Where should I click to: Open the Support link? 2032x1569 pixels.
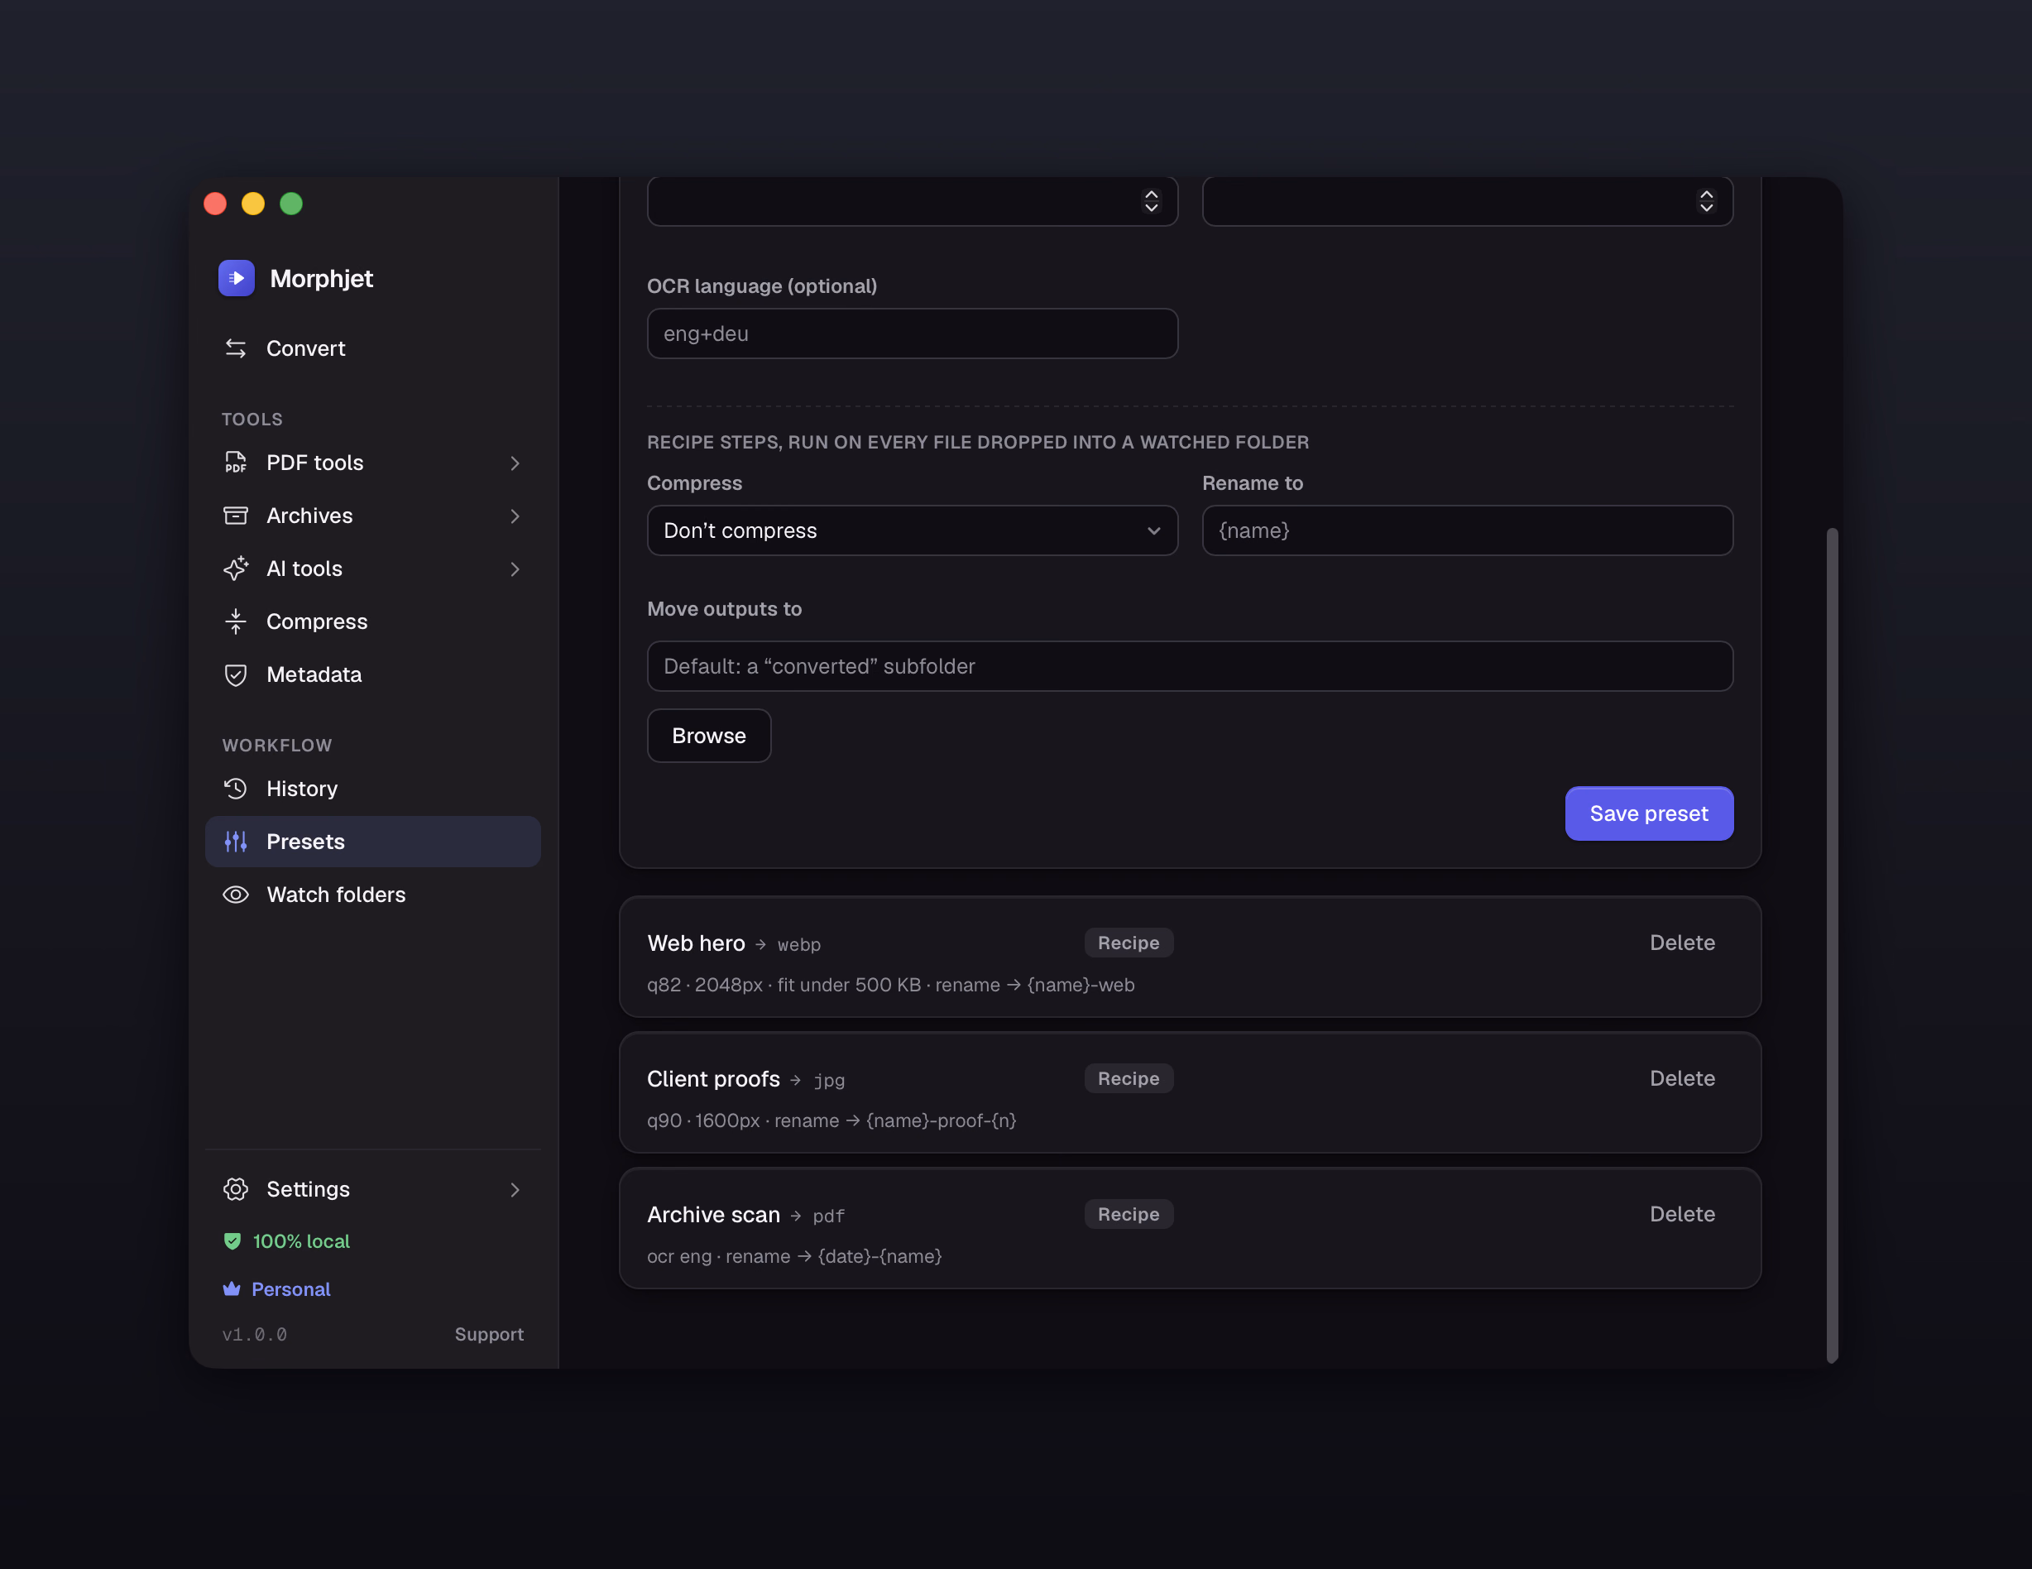pyautogui.click(x=490, y=1335)
